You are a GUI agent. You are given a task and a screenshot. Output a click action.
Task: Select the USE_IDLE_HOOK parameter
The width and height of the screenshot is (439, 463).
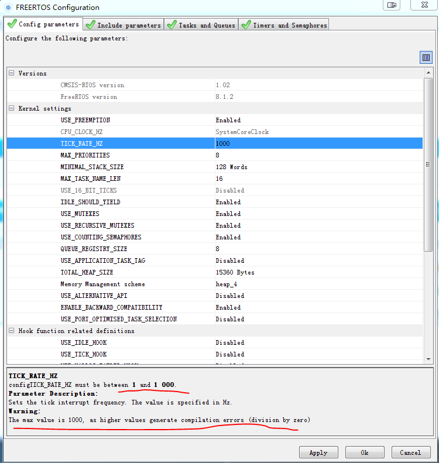(x=84, y=342)
